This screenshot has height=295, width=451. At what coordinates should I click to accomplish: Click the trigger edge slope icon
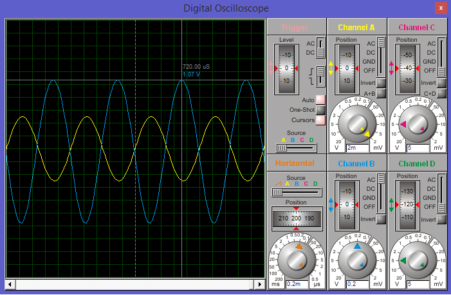pyautogui.click(x=311, y=76)
